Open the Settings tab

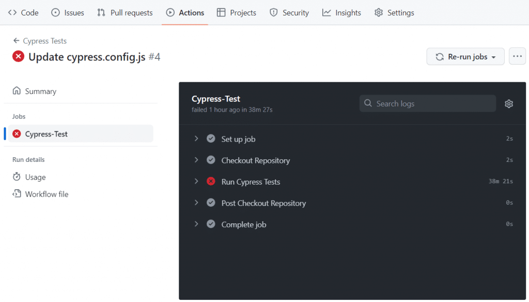[394, 12]
